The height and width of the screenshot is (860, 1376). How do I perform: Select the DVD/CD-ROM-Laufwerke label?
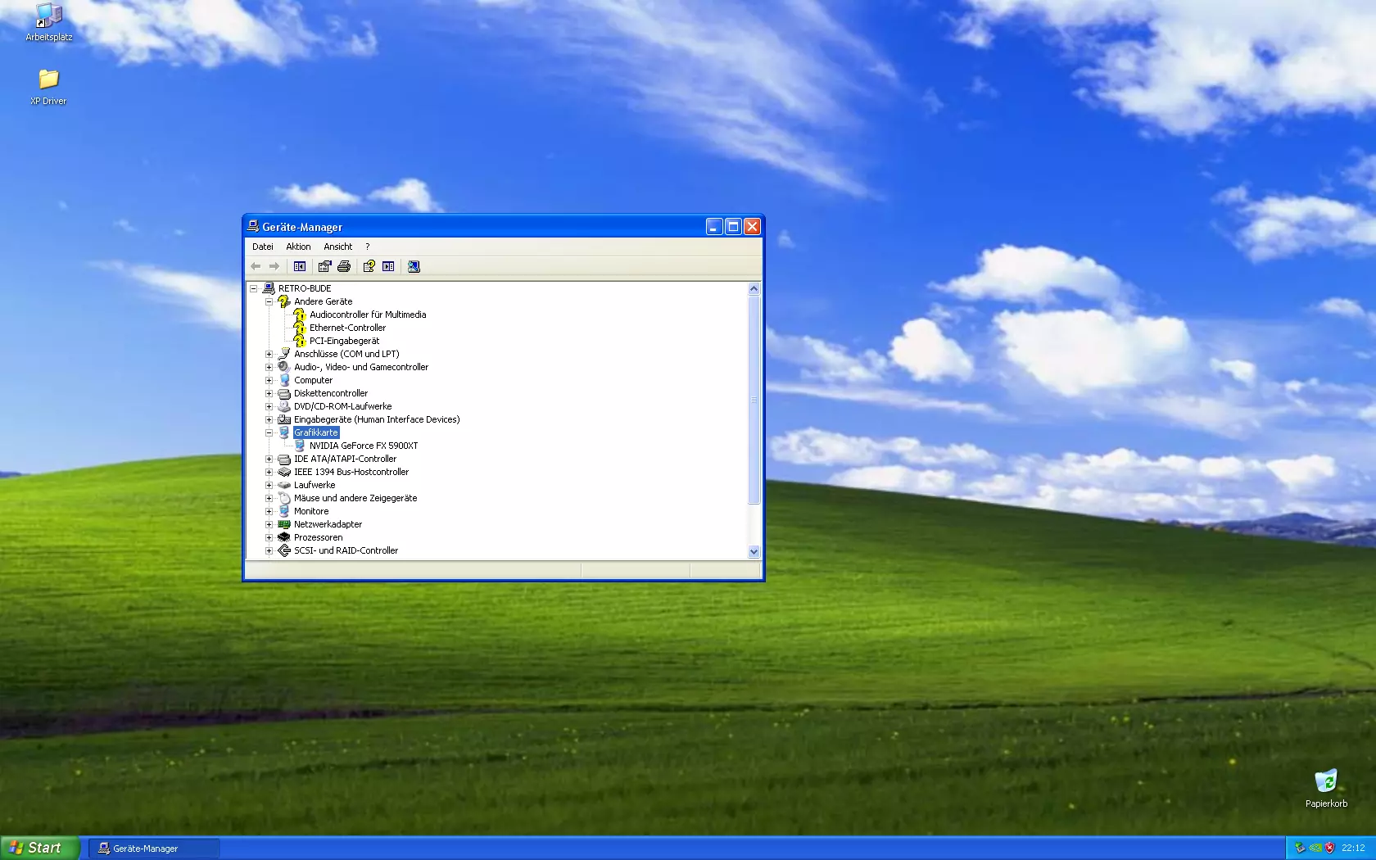click(x=342, y=406)
